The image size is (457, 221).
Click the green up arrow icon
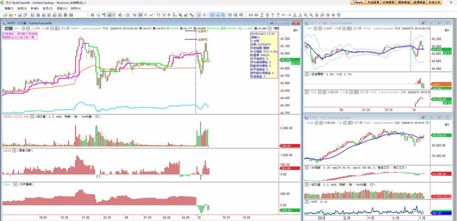273,15
